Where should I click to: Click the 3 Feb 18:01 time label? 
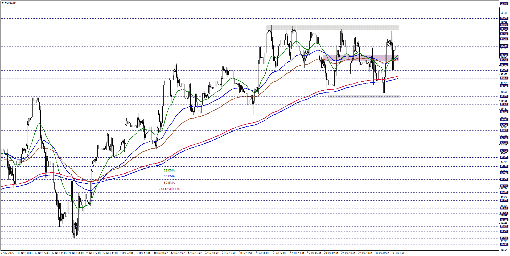point(399,253)
